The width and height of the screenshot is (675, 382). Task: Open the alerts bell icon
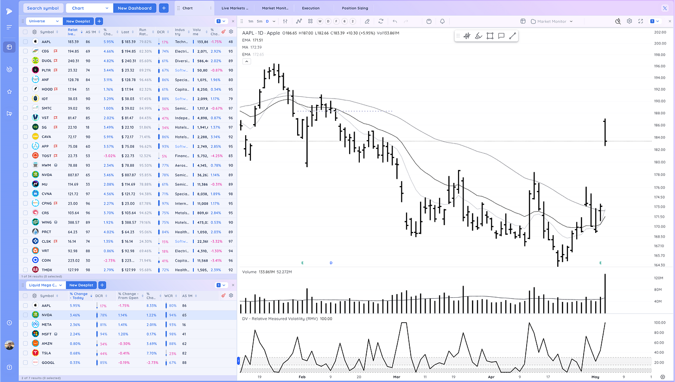(442, 21)
